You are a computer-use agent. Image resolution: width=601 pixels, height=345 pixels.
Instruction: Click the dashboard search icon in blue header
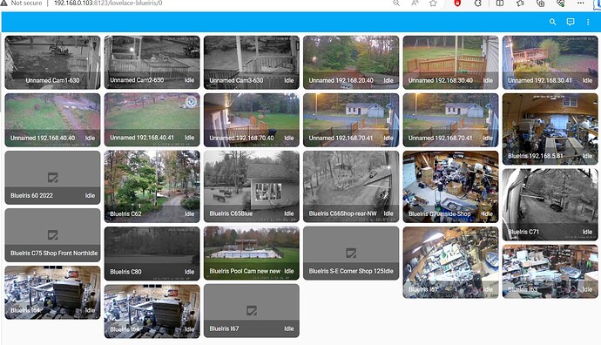553,22
